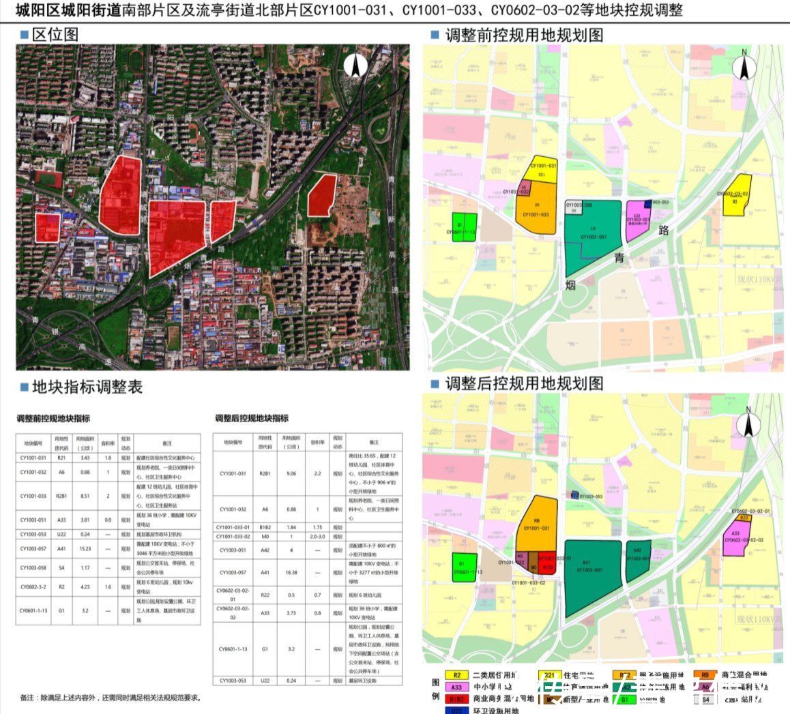Click the 2.0-3.0 plot ratio cell

[317, 536]
